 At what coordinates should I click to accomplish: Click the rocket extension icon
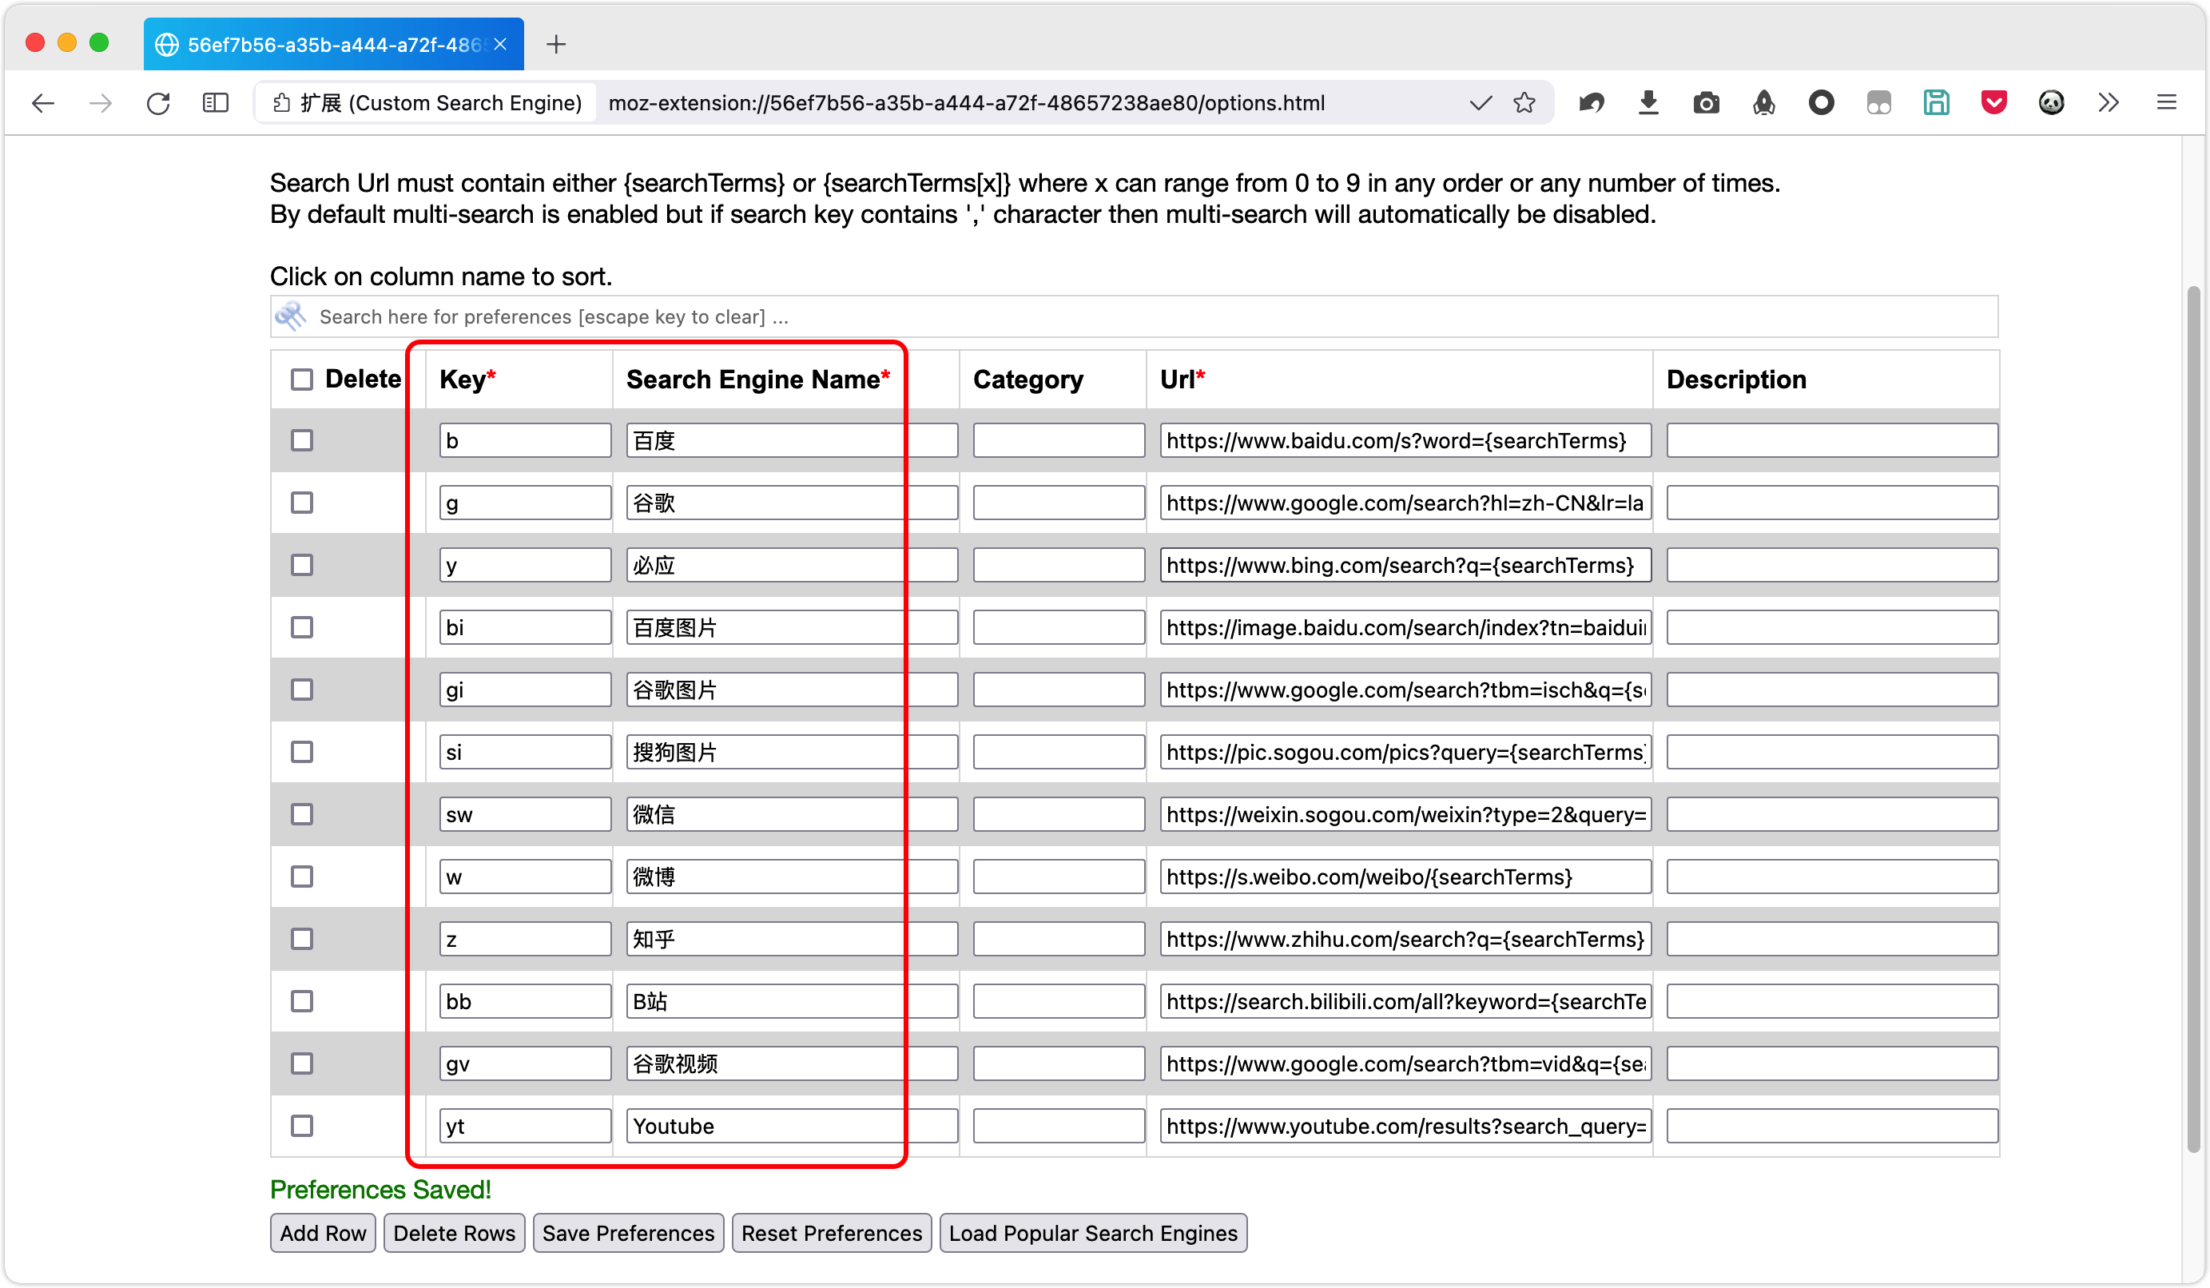coord(1763,102)
